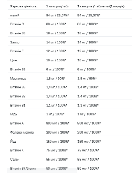Click the 'Цинк' row label
The image size is (139, 173).
click(x=14, y=60)
